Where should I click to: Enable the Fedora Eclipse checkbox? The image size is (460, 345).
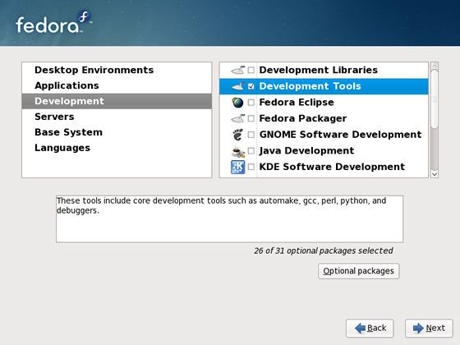251,103
